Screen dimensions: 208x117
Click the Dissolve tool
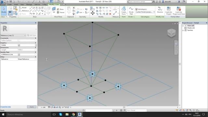(160, 10)
